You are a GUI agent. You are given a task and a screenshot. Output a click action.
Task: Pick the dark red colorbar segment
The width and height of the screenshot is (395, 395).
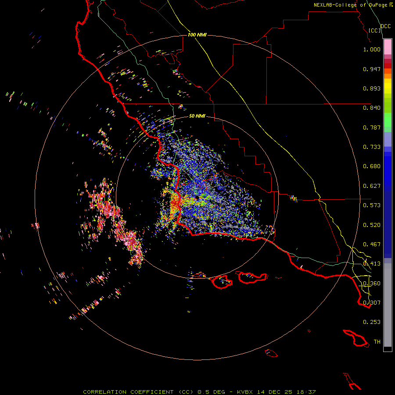[x=388, y=65]
